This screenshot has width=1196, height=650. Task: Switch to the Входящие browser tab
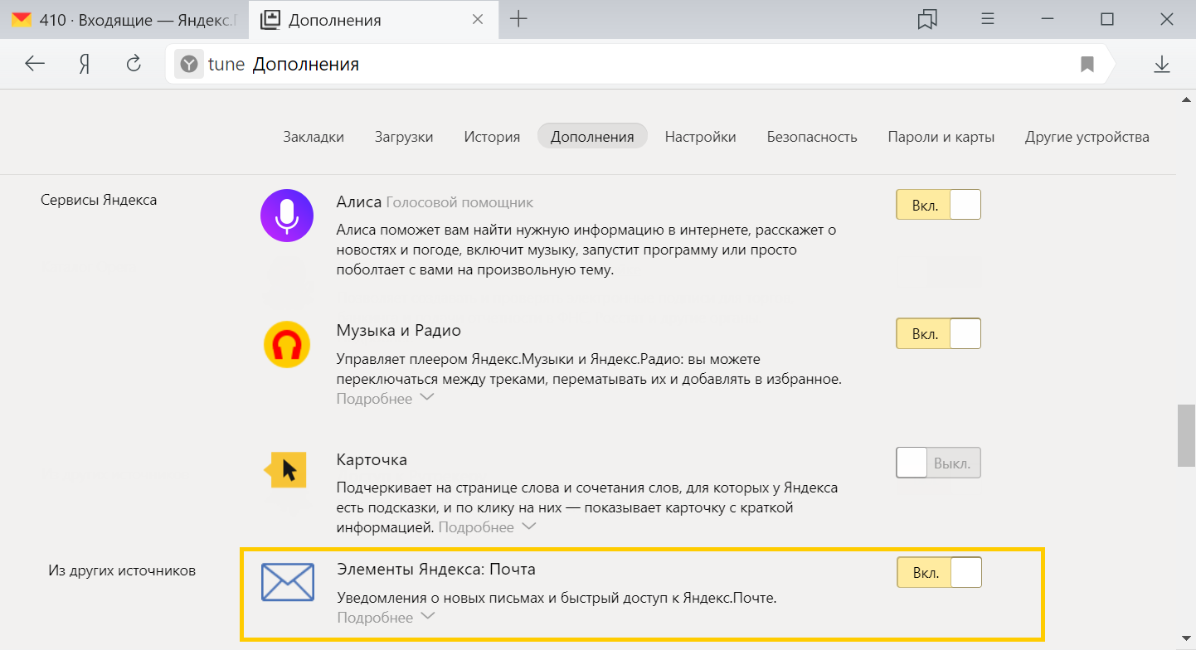coord(124,19)
